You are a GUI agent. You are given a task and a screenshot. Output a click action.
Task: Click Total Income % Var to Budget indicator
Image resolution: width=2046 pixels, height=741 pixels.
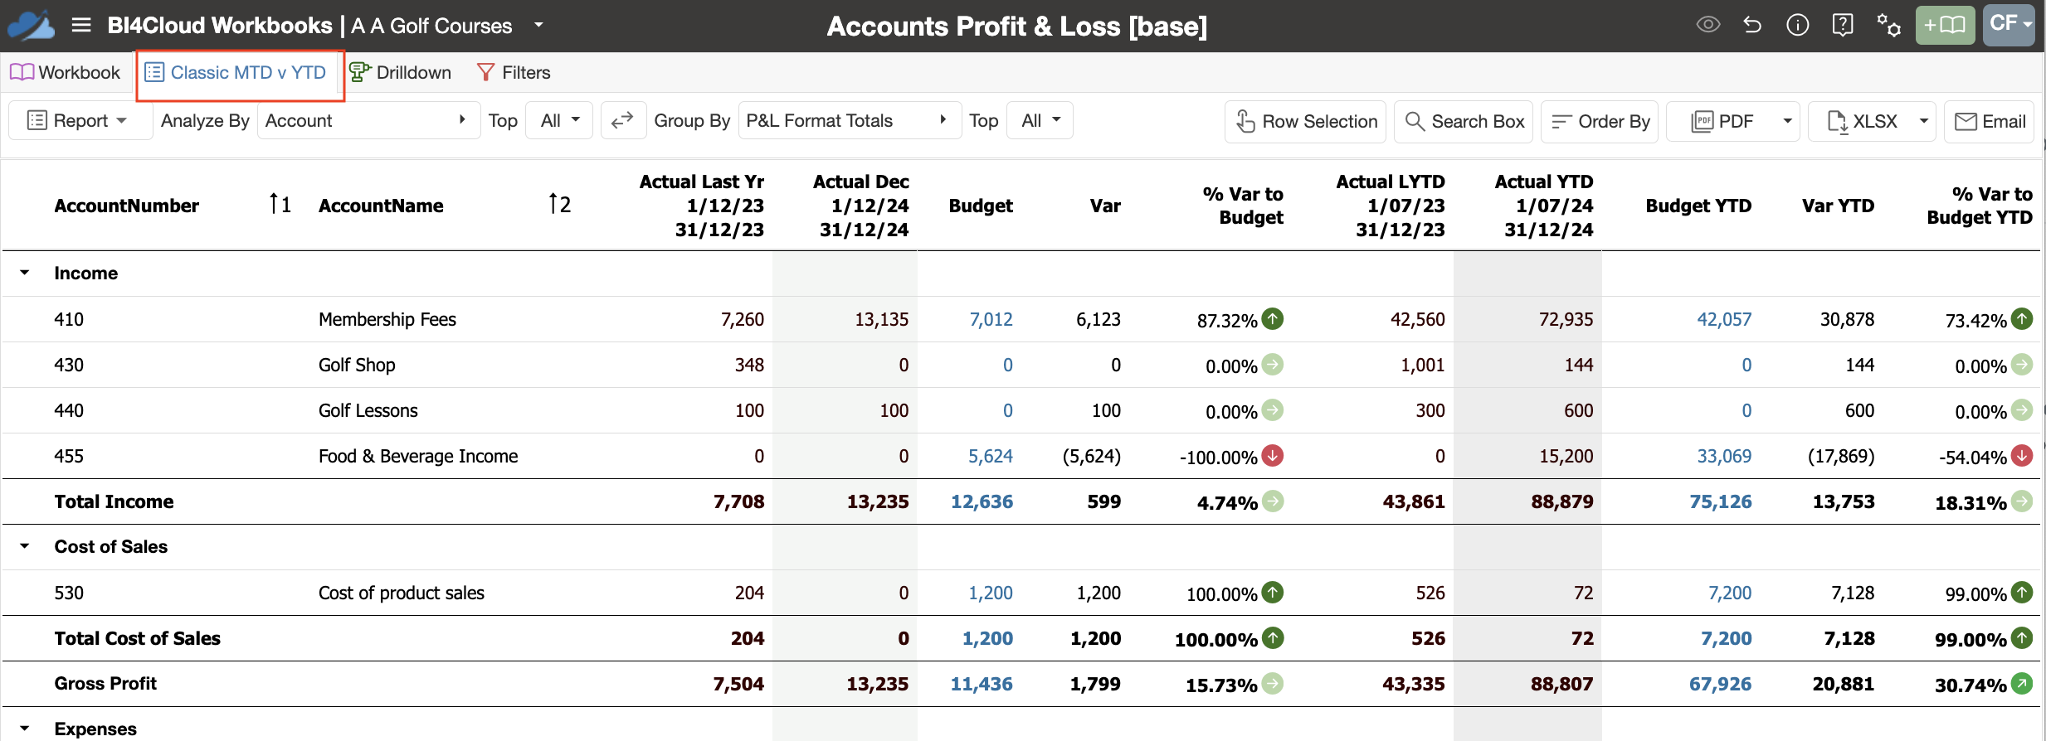[1272, 501]
